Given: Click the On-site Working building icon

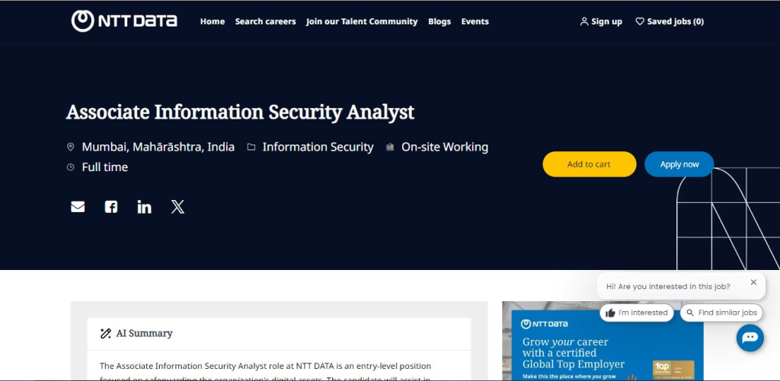Looking at the screenshot, I should click(390, 147).
